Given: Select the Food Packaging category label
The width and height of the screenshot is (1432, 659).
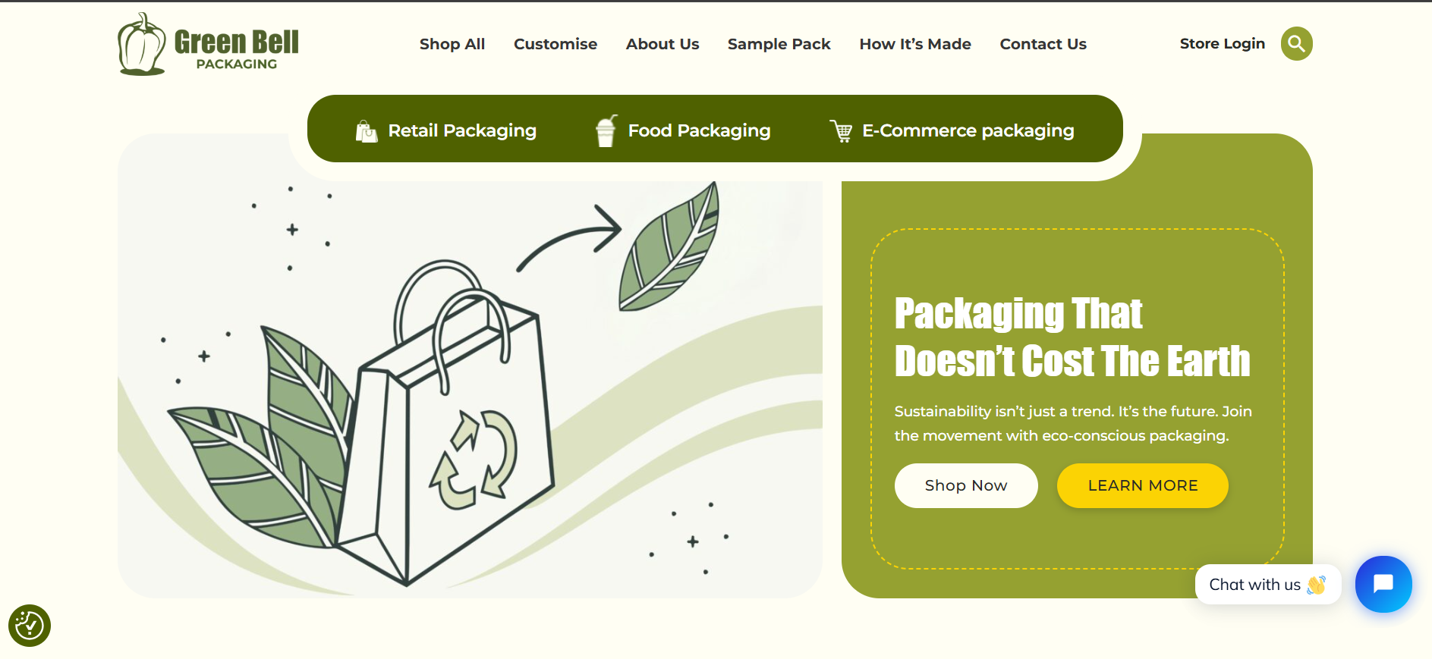Looking at the screenshot, I should click(700, 130).
